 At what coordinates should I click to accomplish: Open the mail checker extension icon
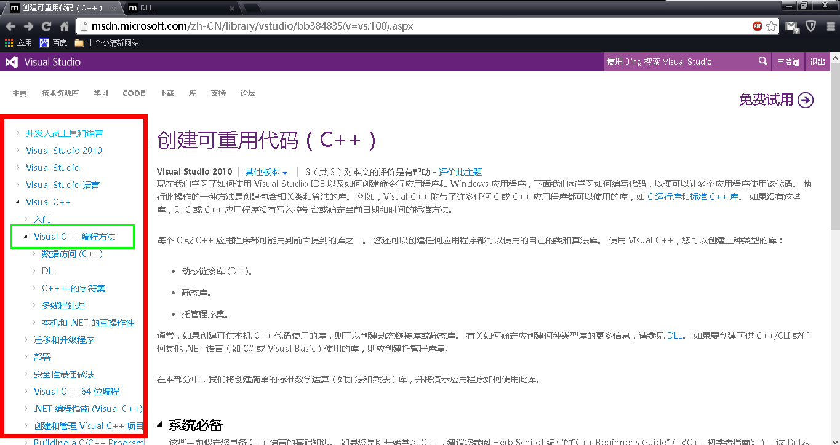click(x=793, y=26)
